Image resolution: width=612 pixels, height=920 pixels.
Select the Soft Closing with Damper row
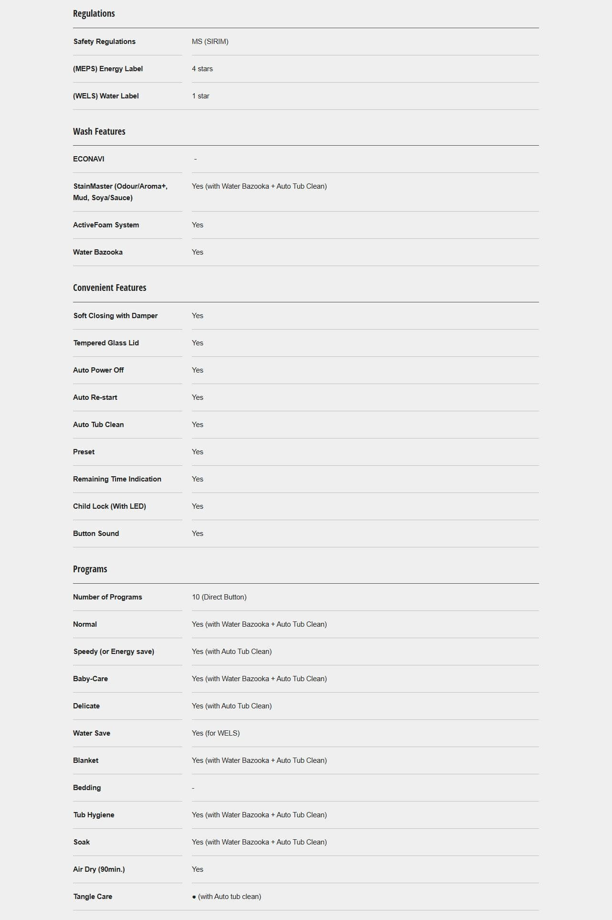[x=306, y=316]
